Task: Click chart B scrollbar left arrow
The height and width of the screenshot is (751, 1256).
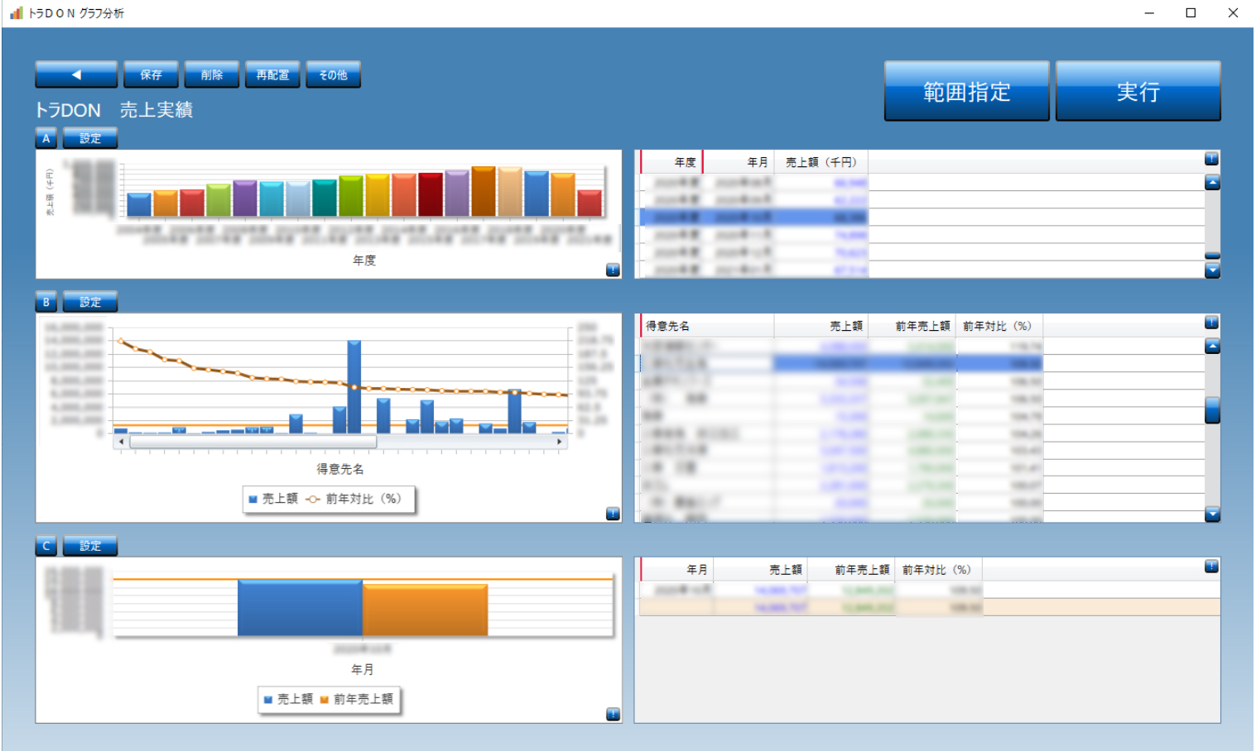Action: 122,442
